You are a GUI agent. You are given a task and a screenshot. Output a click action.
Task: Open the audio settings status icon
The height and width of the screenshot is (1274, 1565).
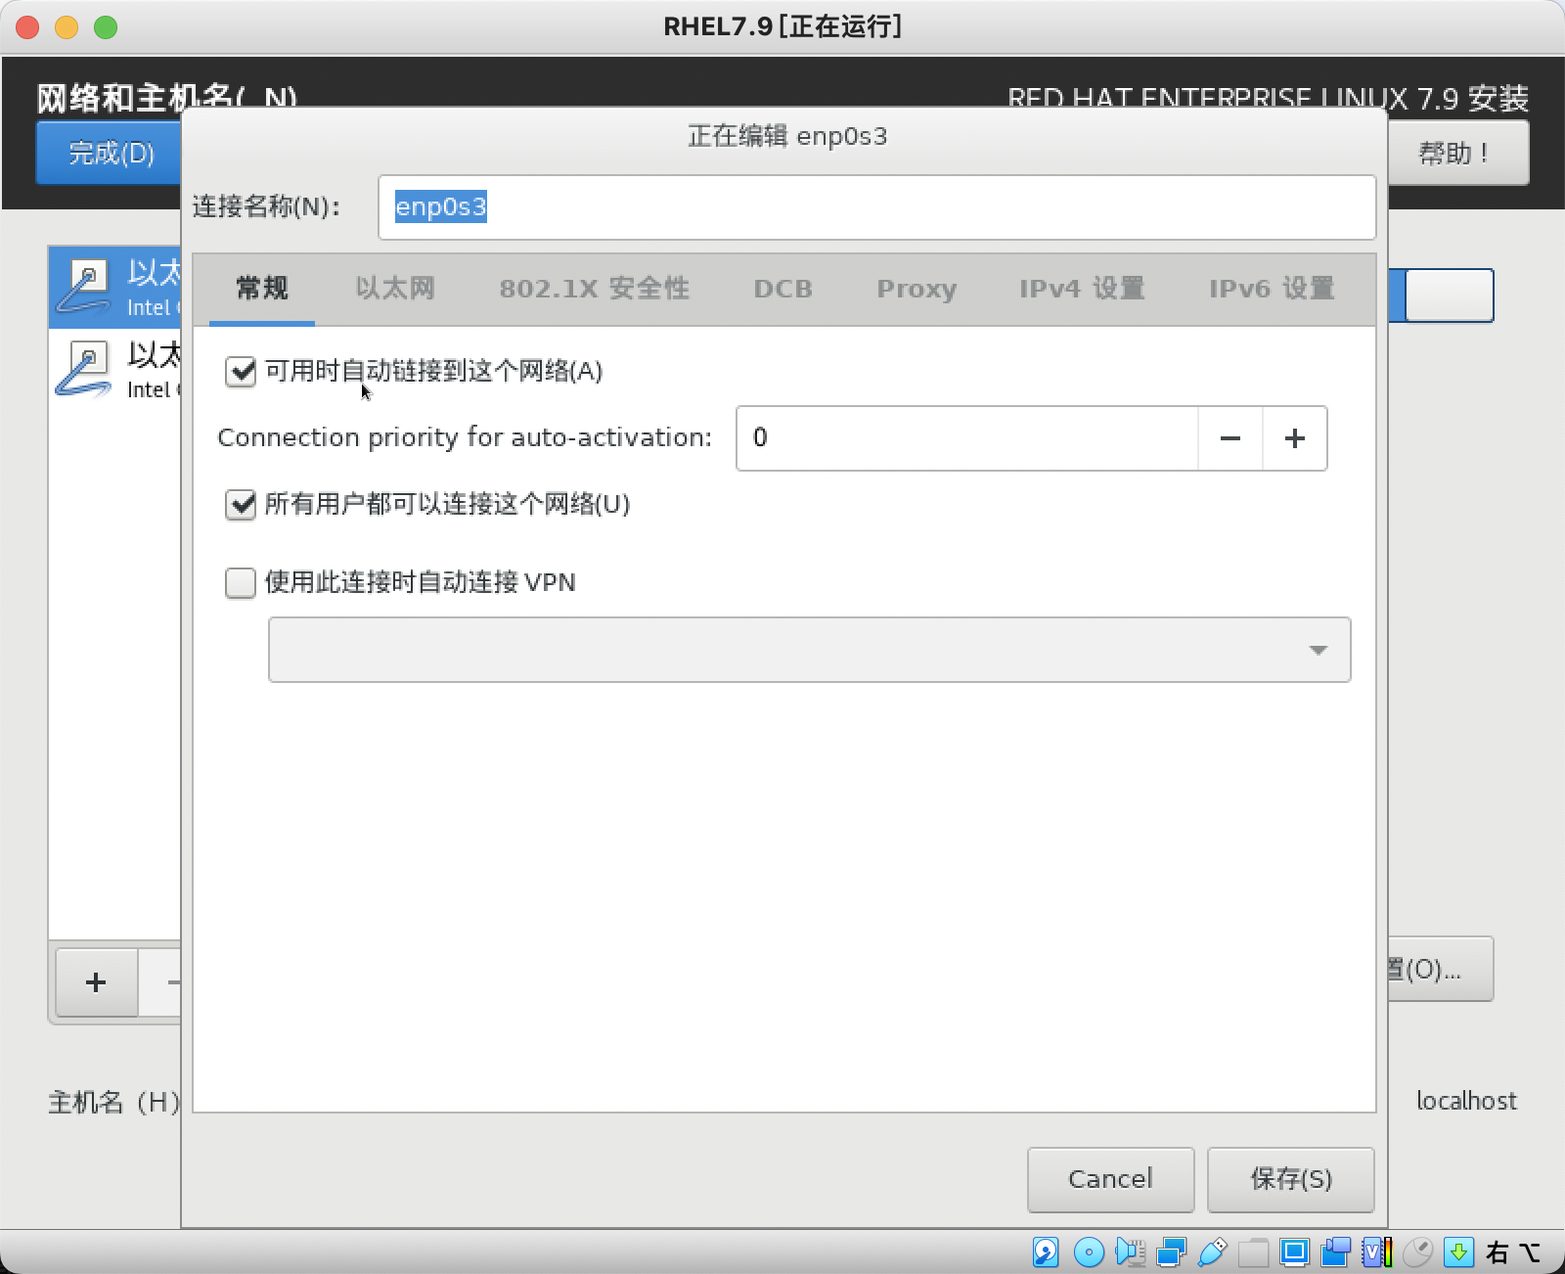[x=1130, y=1251]
